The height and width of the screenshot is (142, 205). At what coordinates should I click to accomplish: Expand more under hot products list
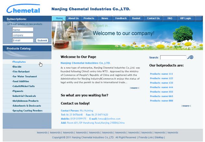tap(186, 106)
